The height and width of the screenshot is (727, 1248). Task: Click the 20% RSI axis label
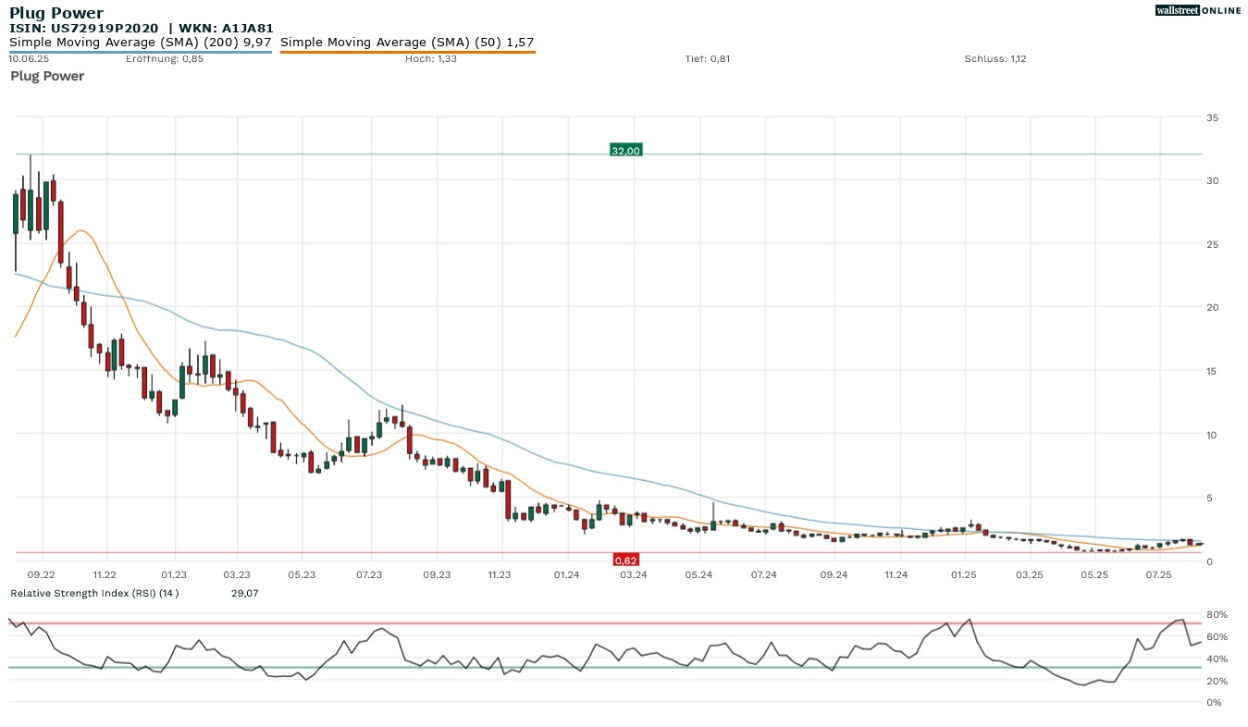1216,681
